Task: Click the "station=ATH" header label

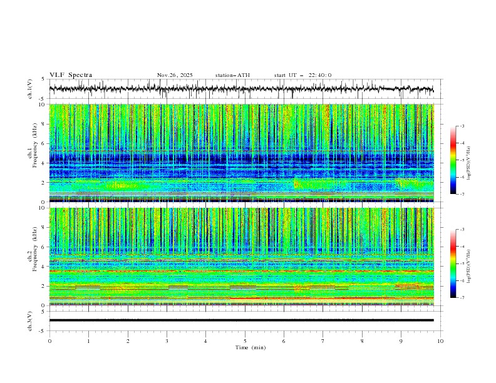Action: pos(232,75)
